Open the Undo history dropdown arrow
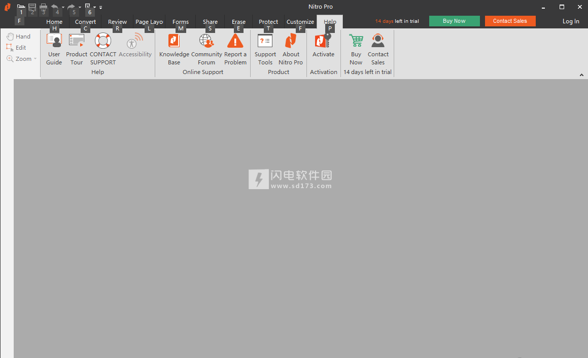The image size is (588, 358). click(x=63, y=7)
